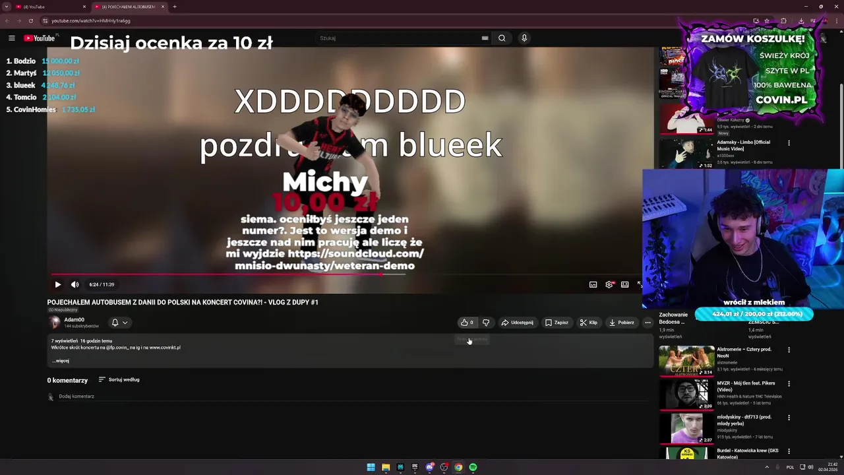Open options menu for Alstromerie – Cztery video
The height and width of the screenshot is (475, 844).
[789, 350]
